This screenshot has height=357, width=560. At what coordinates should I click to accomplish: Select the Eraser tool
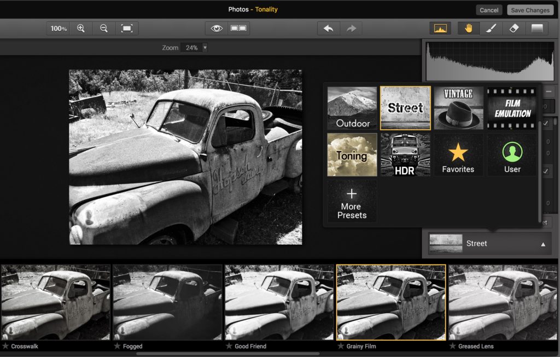pyautogui.click(x=514, y=28)
